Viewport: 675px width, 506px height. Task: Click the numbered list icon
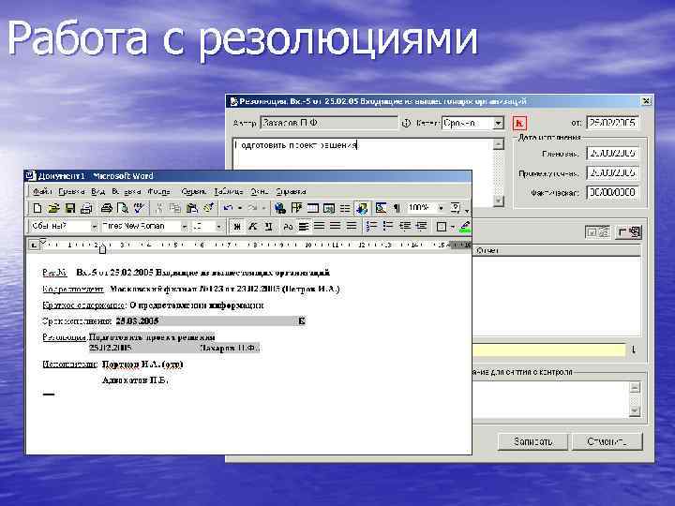pyautogui.click(x=371, y=227)
